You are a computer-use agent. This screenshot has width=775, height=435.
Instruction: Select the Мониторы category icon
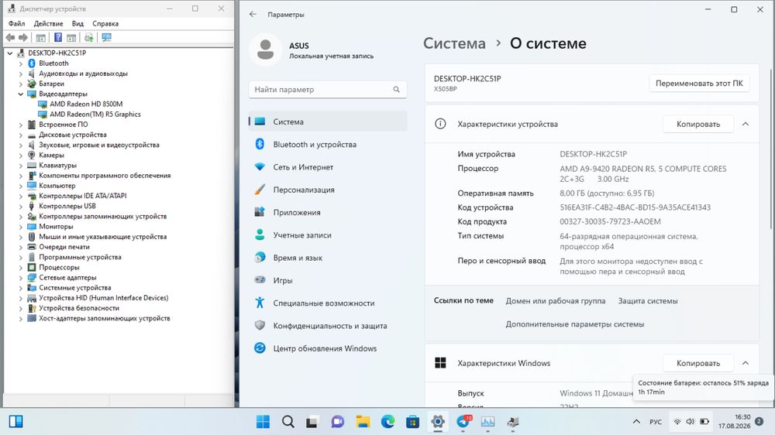click(32, 227)
